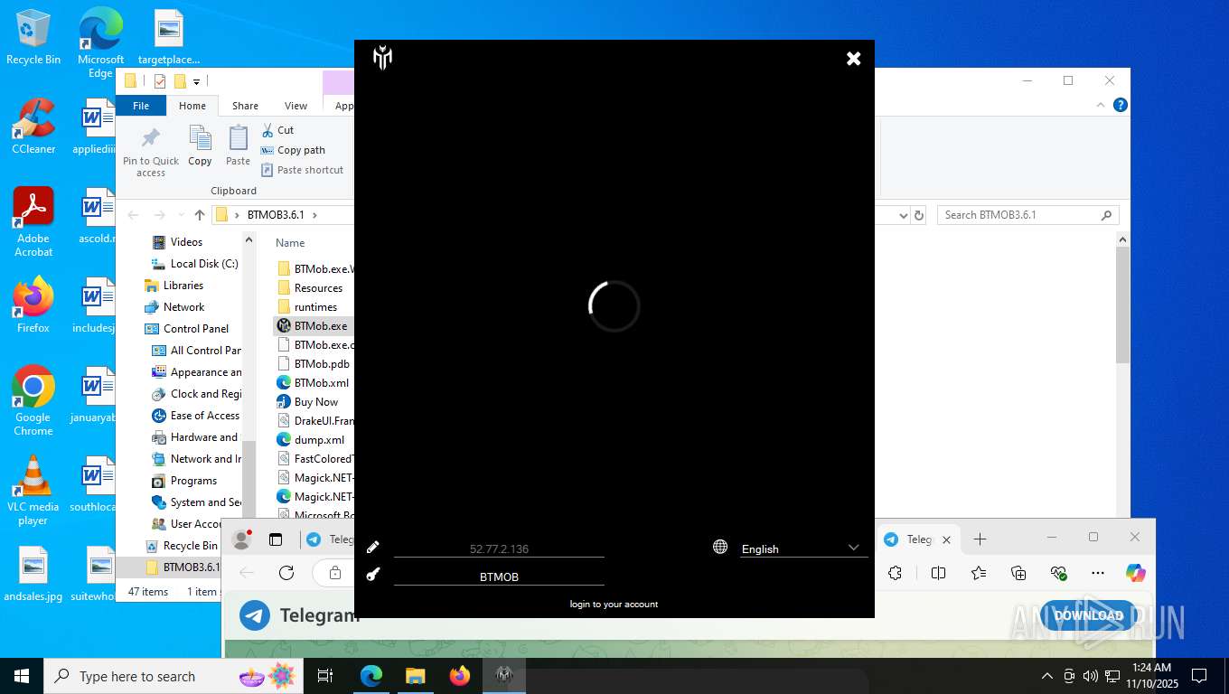Open the English language dropdown
The image size is (1229, 694).
coord(803,549)
